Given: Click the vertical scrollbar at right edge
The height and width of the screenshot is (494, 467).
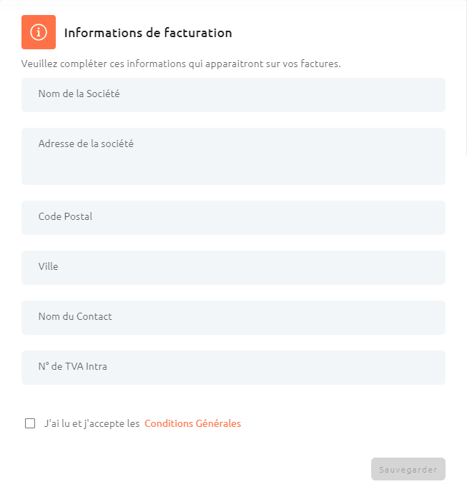Looking at the screenshot, I should [466, 79].
